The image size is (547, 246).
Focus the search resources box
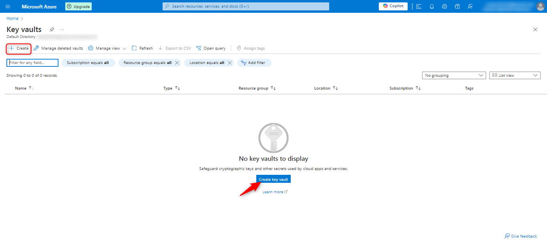click(246, 6)
